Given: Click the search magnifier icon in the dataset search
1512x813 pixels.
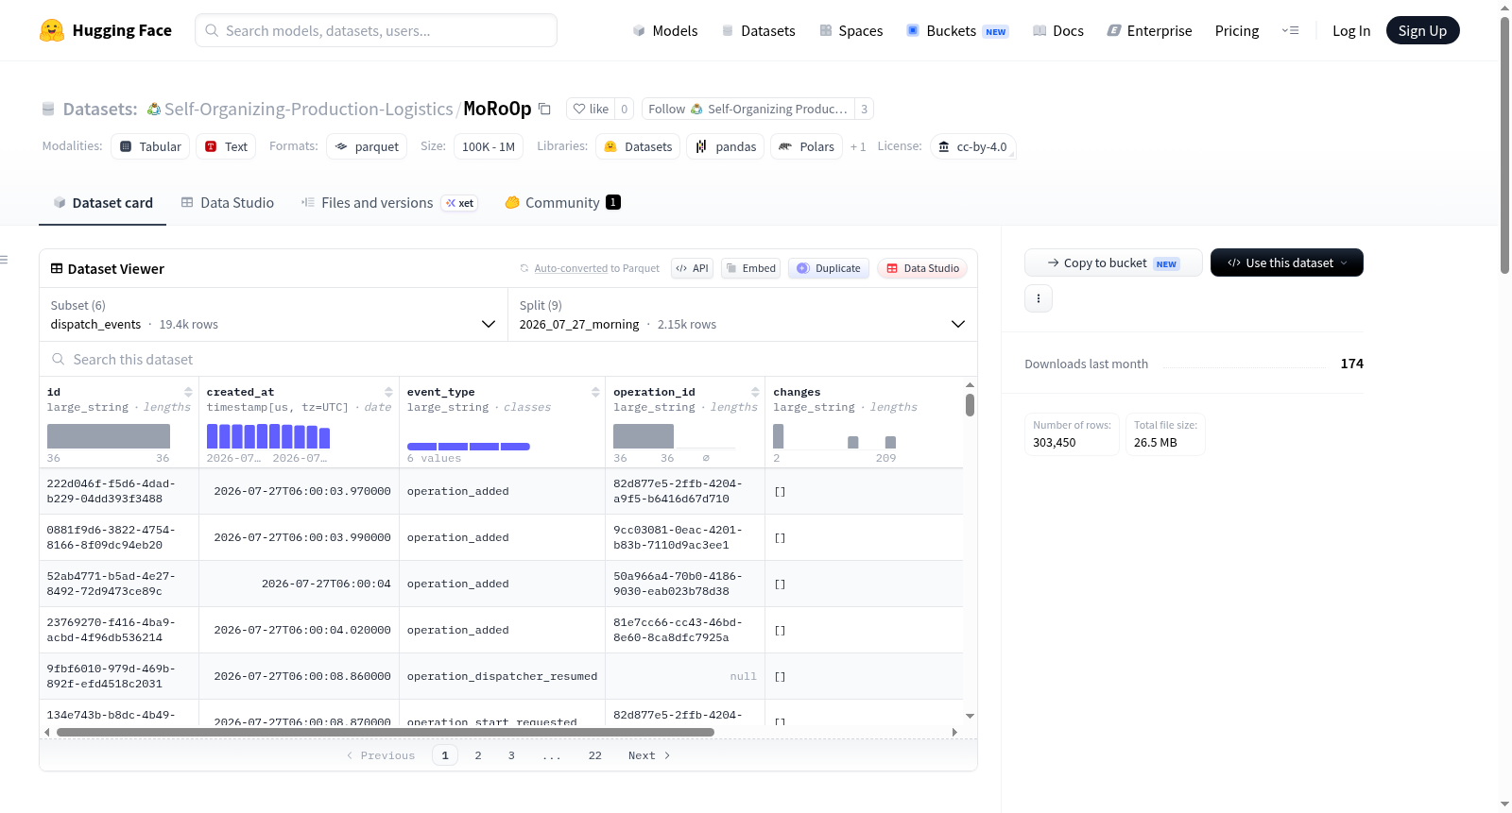Looking at the screenshot, I should pos(59,360).
